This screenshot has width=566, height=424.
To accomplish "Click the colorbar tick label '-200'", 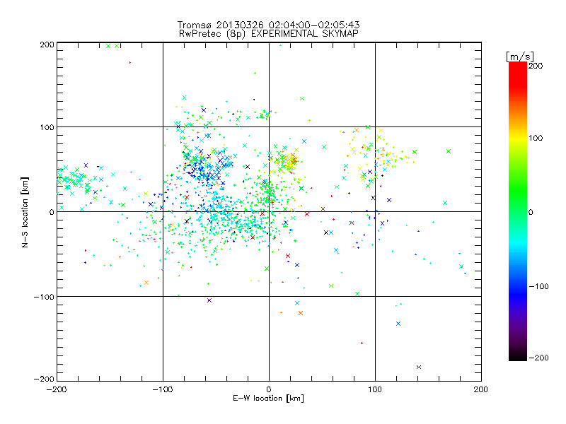I will [538, 358].
